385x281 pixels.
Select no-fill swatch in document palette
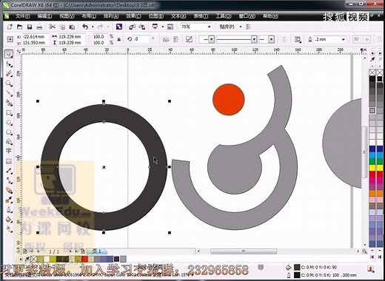33,259
